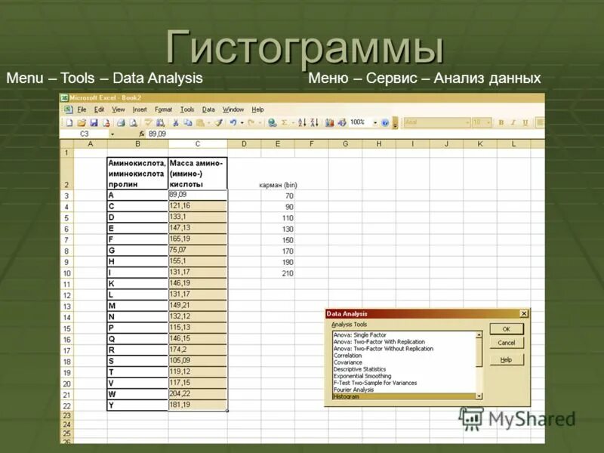Screen dimensions: 604x453
Task: Click the Undo arrow icon
Action: [233, 121]
